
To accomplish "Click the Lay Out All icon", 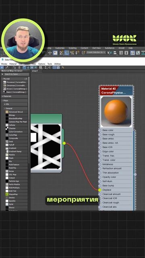I will point(46,67).
